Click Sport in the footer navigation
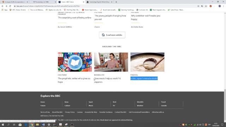The image size is (226, 127). point(91,102)
